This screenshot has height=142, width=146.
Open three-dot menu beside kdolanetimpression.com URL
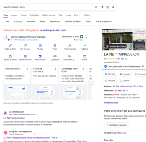(x=37, y=114)
